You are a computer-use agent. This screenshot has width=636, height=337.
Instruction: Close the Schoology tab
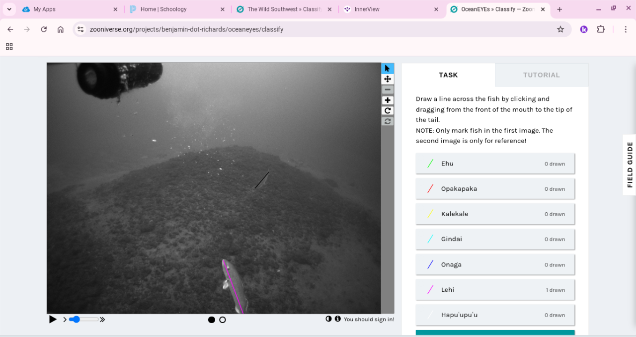click(222, 9)
